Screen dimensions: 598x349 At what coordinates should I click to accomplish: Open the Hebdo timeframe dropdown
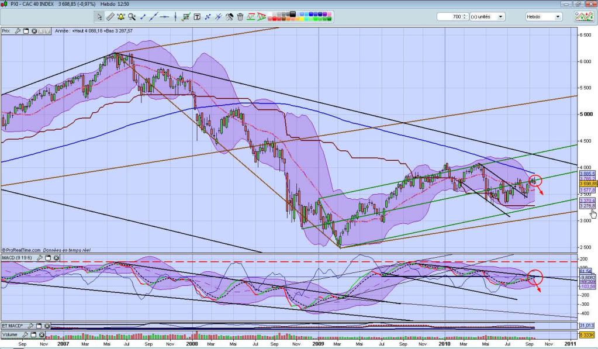pyautogui.click(x=558, y=17)
